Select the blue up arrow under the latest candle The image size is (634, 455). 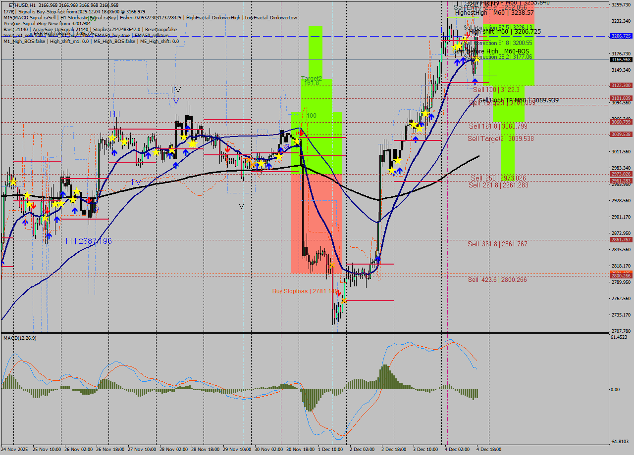coord(475,81)
